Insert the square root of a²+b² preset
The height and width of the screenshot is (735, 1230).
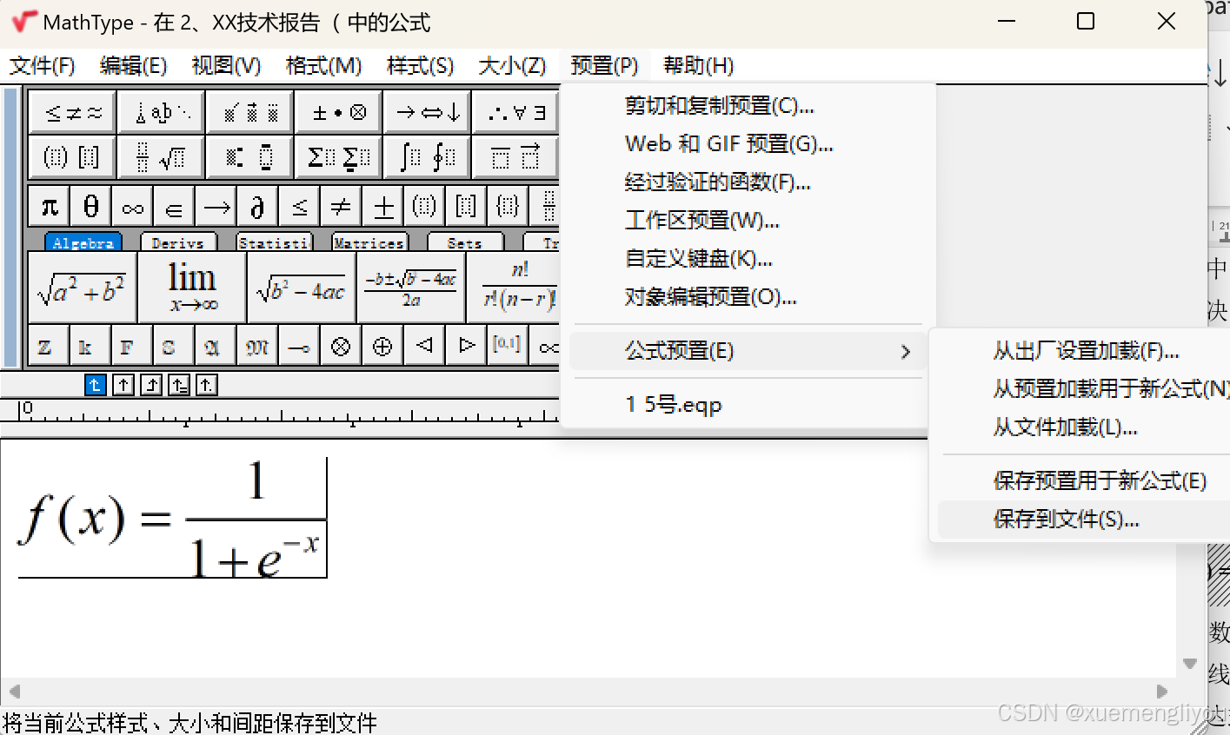[x=82, y=287]
